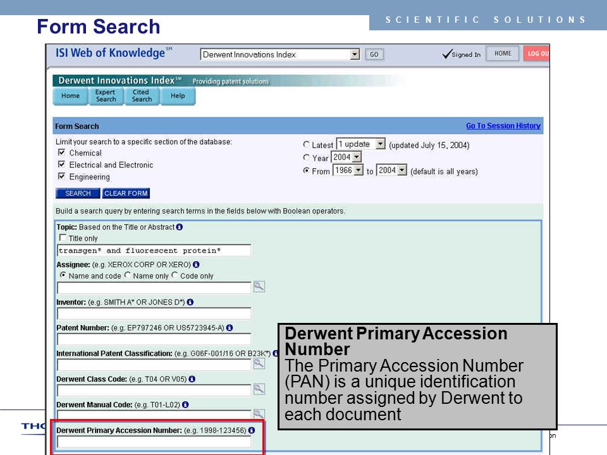Open the Derwent Innovations Index database dropdown

[280, 54]
